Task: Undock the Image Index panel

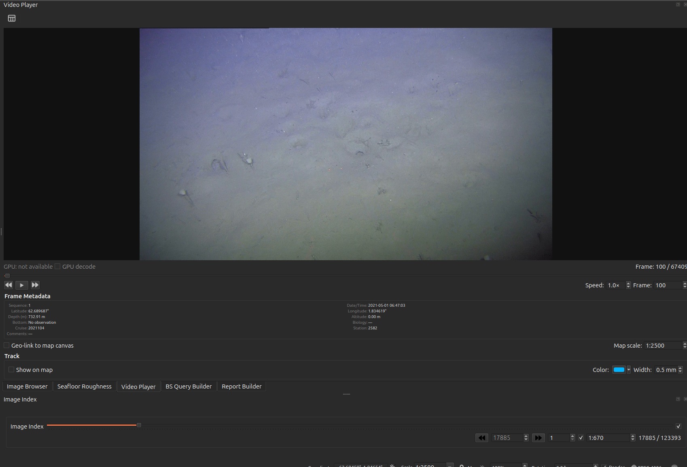Action: click(x=678, y=399)
